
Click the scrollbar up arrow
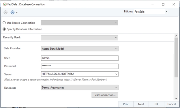pos(176,36)
